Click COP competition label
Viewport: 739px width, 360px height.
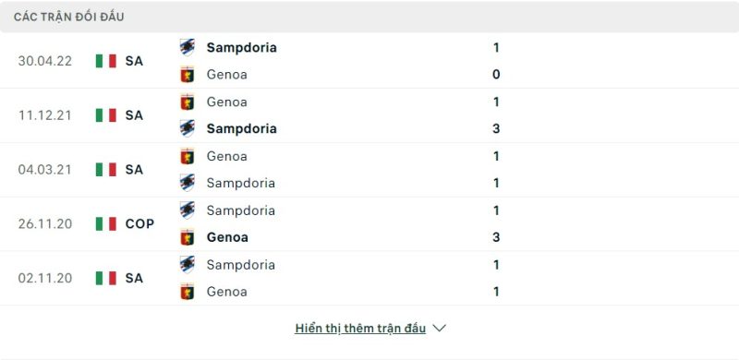click(x=140, y=223)
